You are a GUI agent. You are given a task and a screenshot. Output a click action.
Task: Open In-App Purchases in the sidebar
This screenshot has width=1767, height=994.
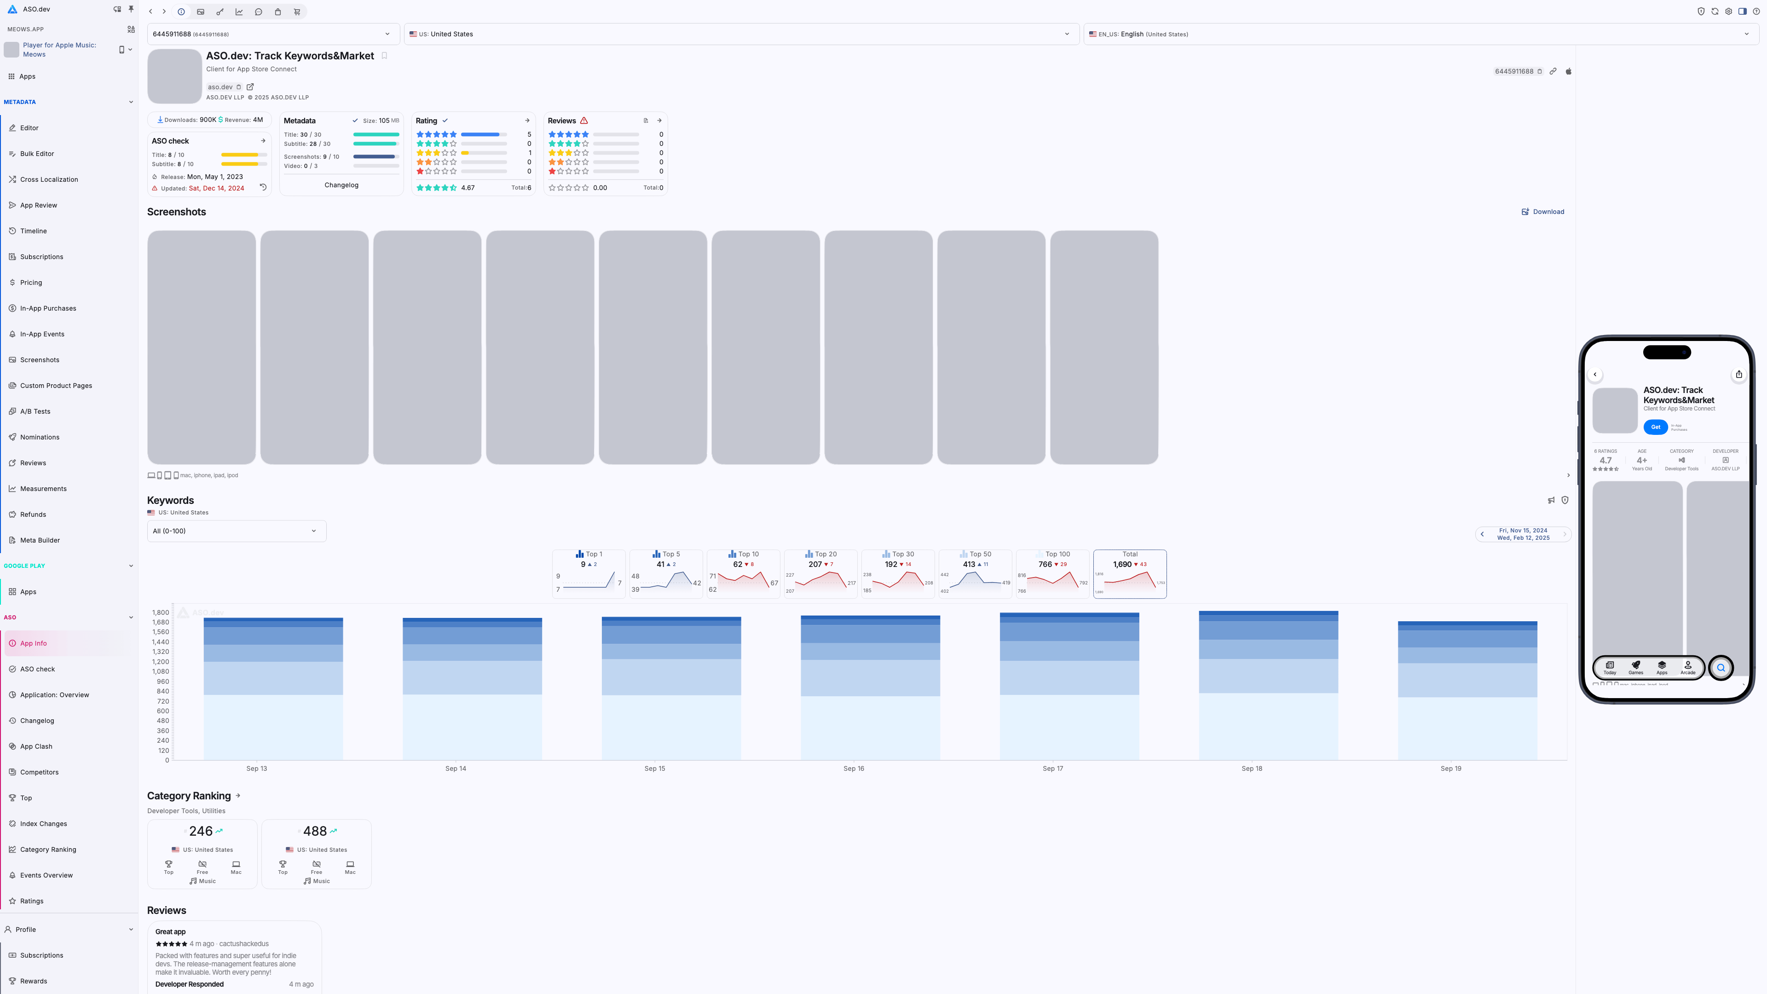(x=69, y=309)
